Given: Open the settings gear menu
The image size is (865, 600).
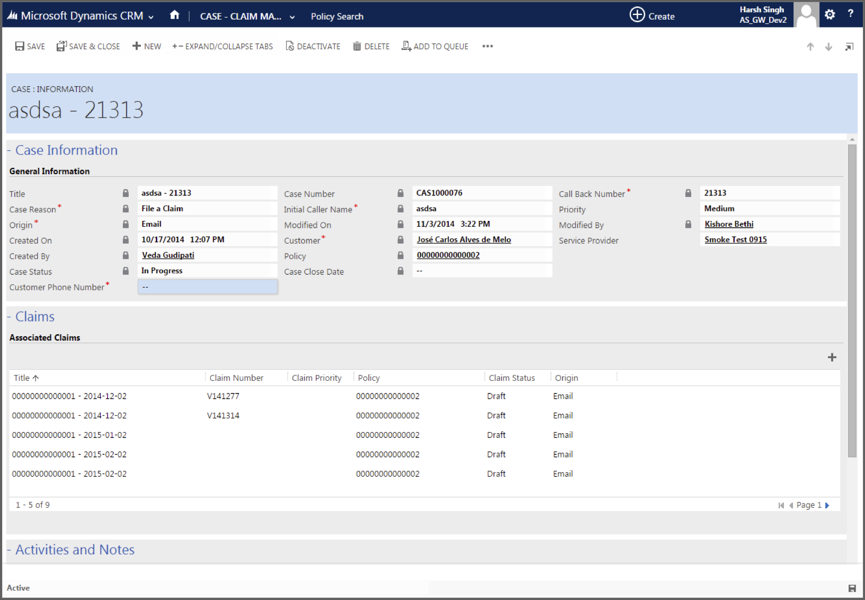Looking at the screenshot, I should (830, 15).
